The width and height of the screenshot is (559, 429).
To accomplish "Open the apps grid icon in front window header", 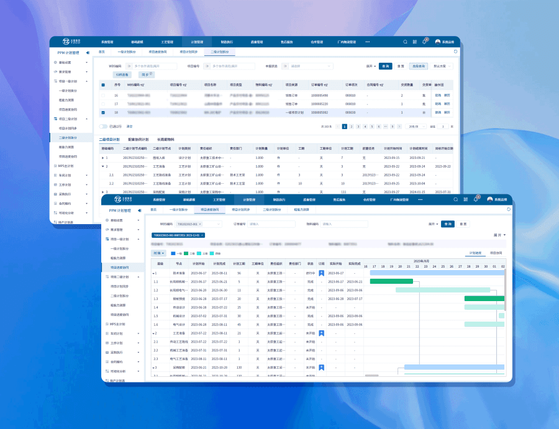I will 466,199.
